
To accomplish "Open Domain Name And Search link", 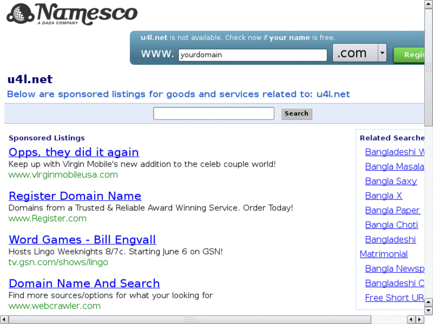I will tap(84, 283).
